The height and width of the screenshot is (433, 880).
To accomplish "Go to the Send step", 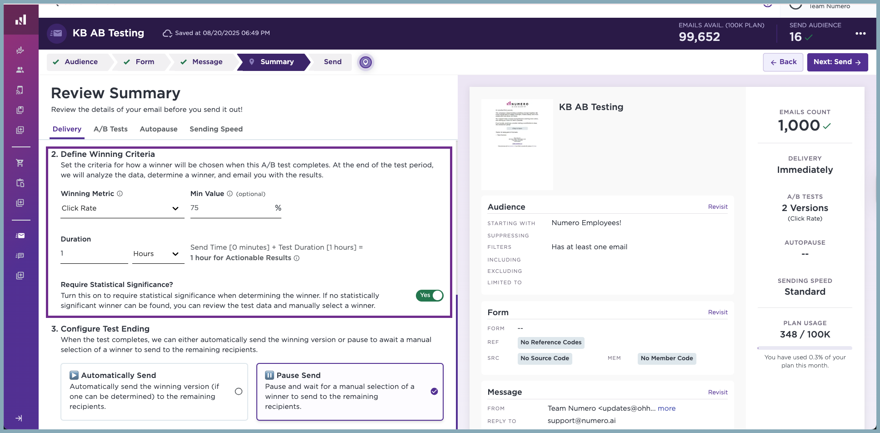I will tap(332, 62).
